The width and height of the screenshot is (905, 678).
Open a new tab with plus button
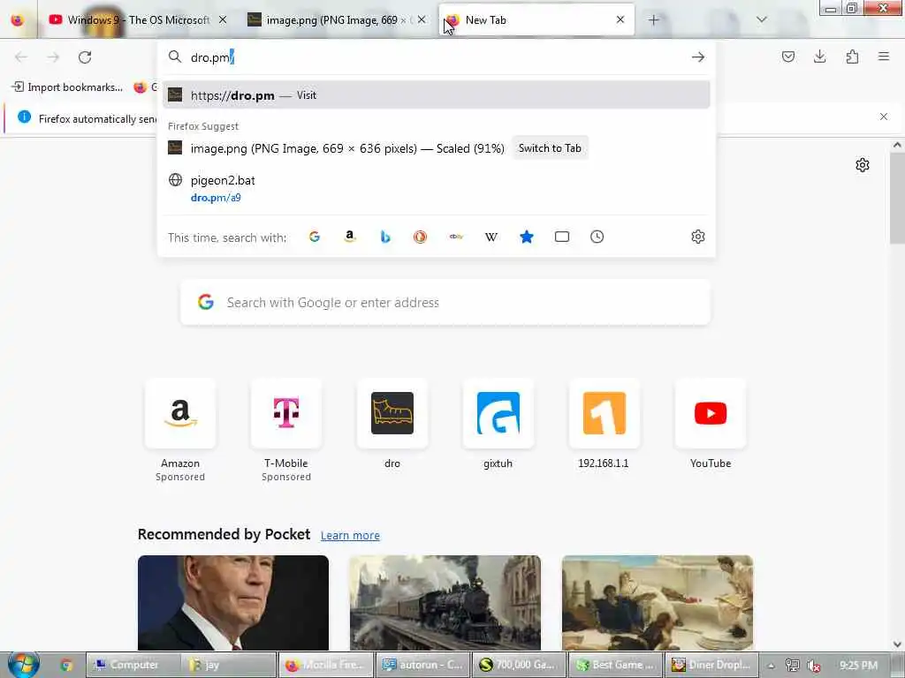[653, 20]
